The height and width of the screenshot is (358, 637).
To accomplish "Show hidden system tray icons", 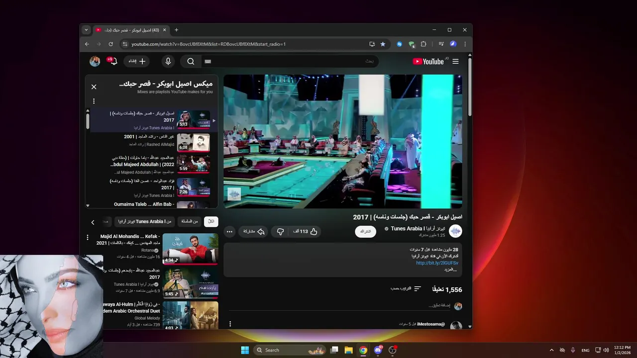I will pyautogui.click(x=551, y=350).
